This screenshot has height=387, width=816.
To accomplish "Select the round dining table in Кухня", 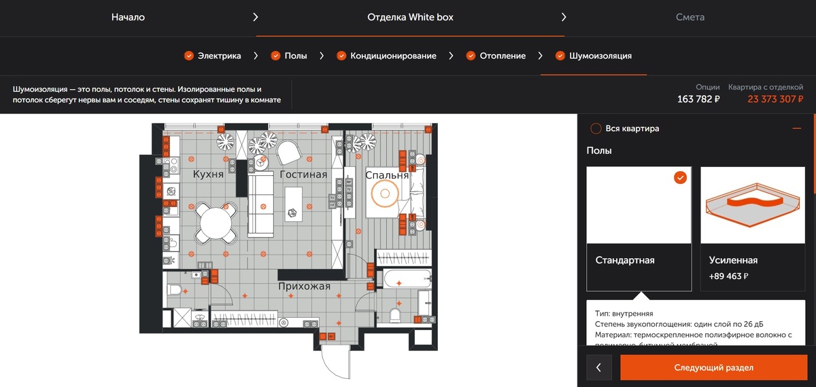I will (x=216, y=223).
